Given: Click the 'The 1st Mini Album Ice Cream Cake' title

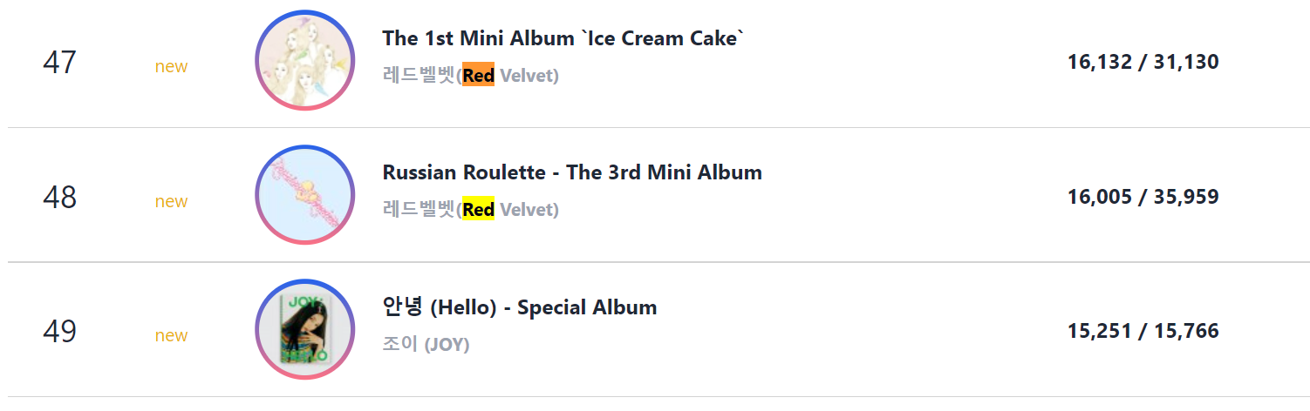Looking at the screenshot, I should coord(563,38).
